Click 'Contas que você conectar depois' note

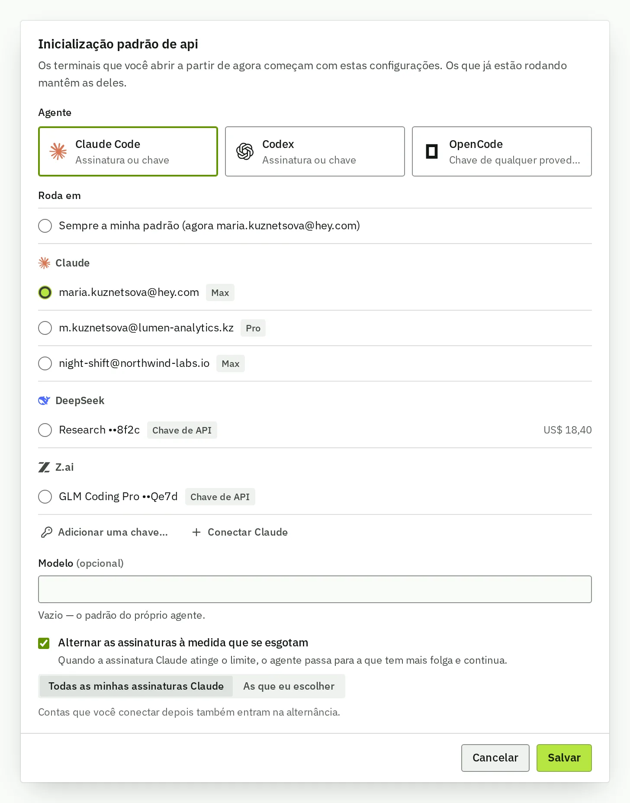point(189,712)
